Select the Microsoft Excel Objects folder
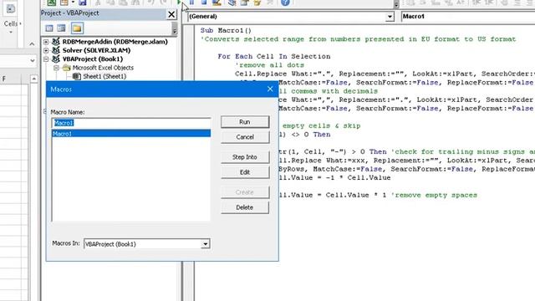The image size is (535, 301). 103,68
